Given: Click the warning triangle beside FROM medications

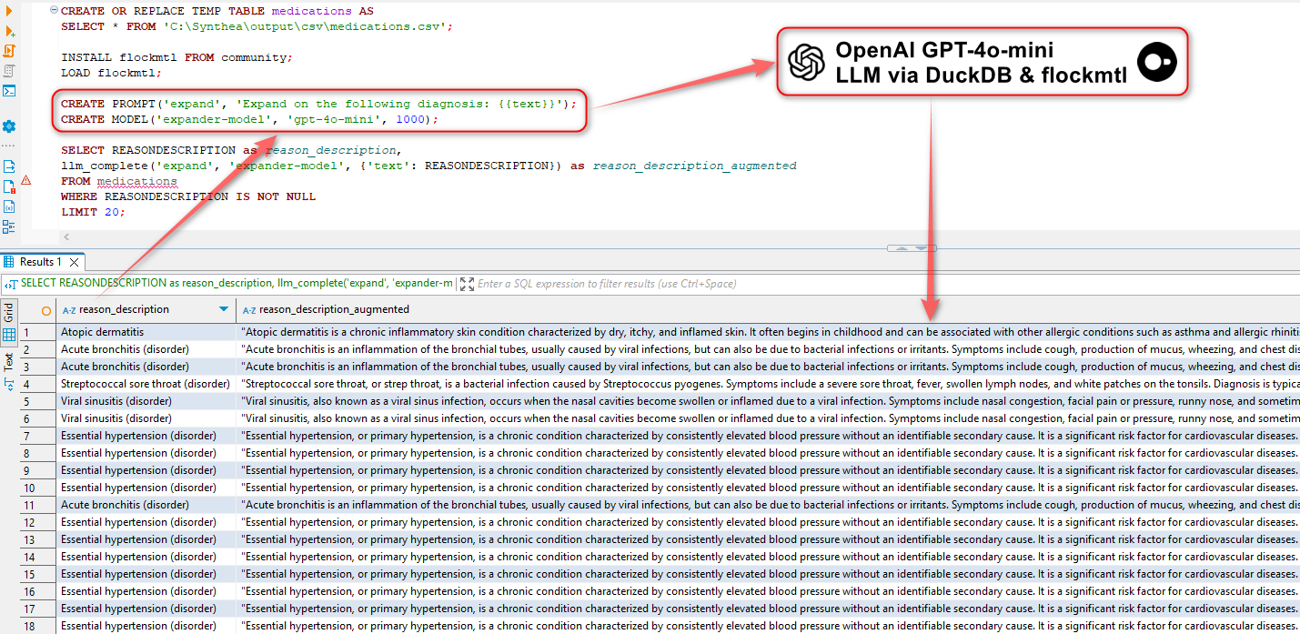Looking at the screenshot, I should coord(25,180).
